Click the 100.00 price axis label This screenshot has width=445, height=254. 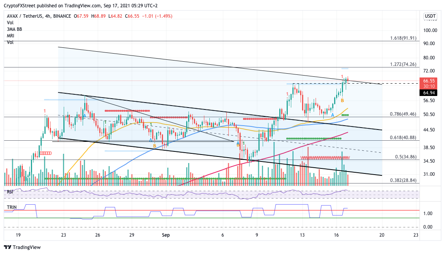(x=430, y=30)
